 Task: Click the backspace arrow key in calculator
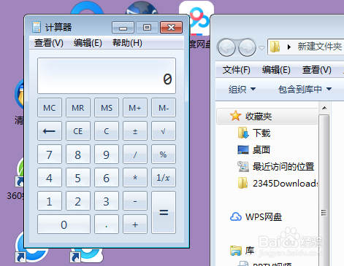(50, 131)
